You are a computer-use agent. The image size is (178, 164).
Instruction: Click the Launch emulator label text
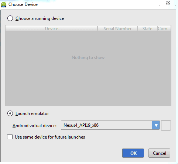(x=32, y=114)
